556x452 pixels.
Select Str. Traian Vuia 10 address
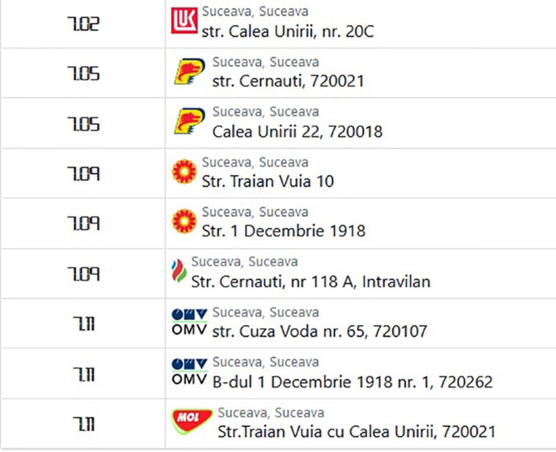(268, 181)
